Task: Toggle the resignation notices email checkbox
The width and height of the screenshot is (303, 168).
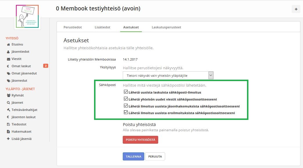Action: pyautogui.click(x=126, y=112)
